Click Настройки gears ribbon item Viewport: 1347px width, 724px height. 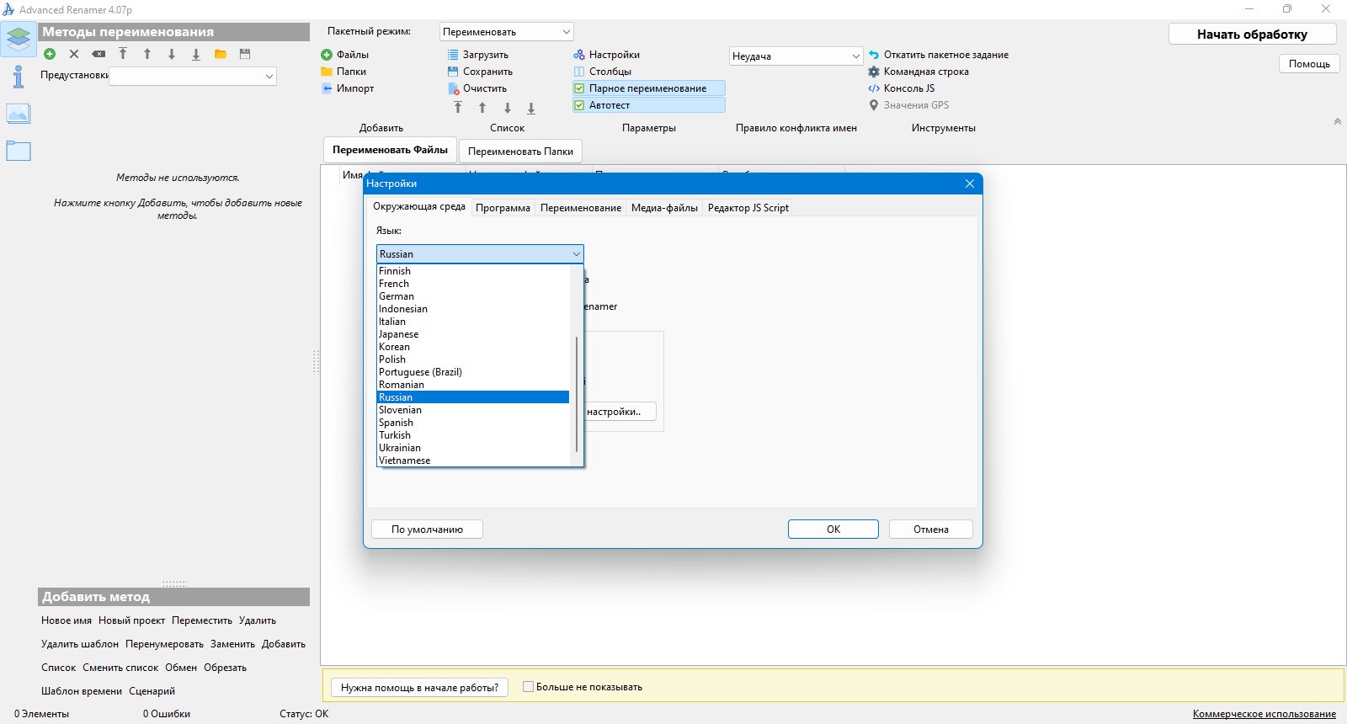607,55
